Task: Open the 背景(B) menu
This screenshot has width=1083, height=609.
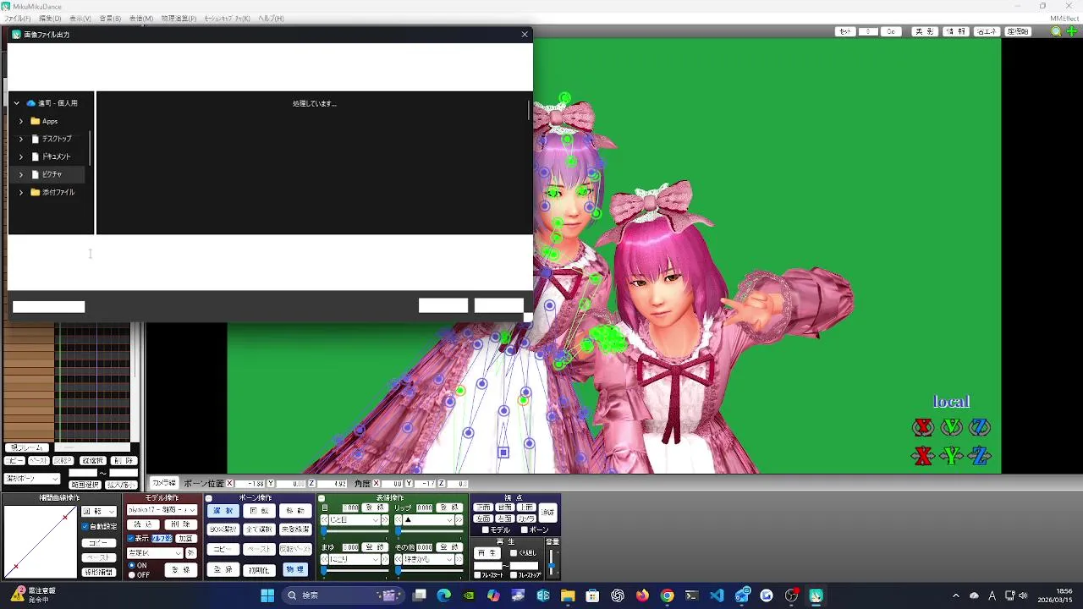Action: tap(110, 18)
